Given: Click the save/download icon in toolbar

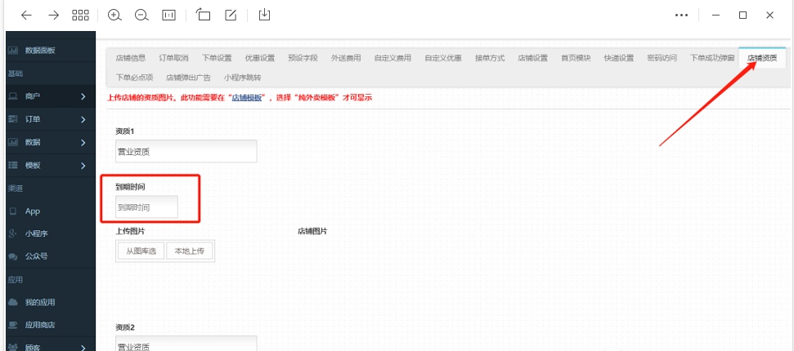Looking at the screenshot, I should tap(264, 15).
